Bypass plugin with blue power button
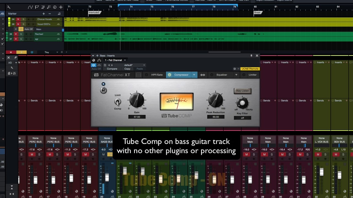This screenshot has height=198, width=353. point(93,65)
